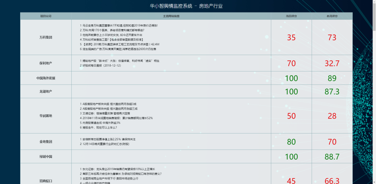The image size is (376, 184).
Task: Click 华润置地 daily score 50
Action: 291,116
